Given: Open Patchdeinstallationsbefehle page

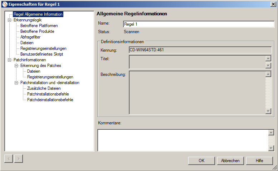Looking at the screenshot, I should [x=50, y=100].
